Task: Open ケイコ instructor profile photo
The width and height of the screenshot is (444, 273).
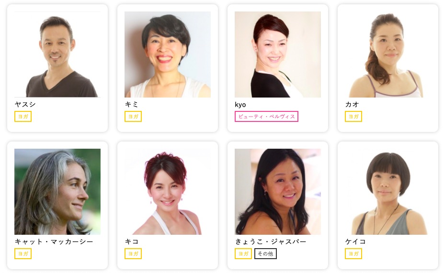Action: [388, 192]
